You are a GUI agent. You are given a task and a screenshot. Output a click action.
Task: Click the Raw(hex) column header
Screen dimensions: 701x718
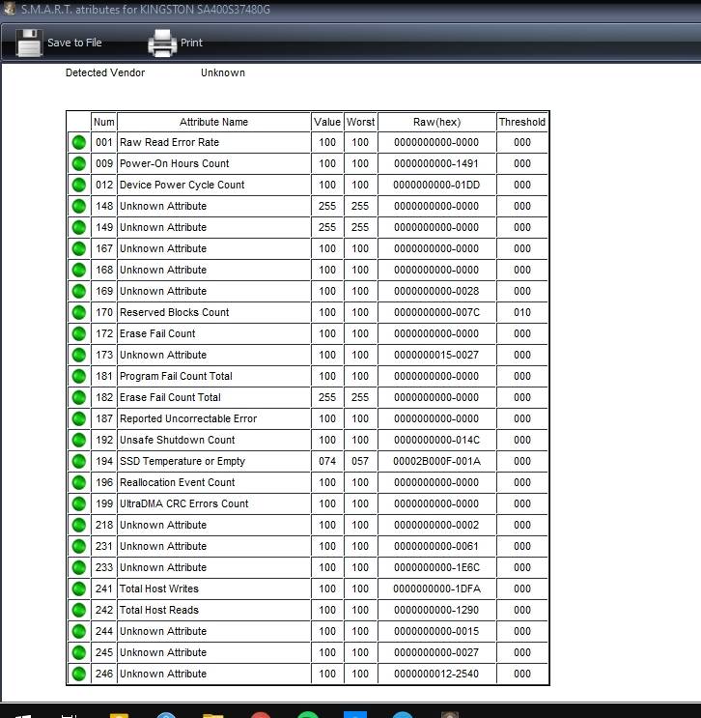(437, 122)
